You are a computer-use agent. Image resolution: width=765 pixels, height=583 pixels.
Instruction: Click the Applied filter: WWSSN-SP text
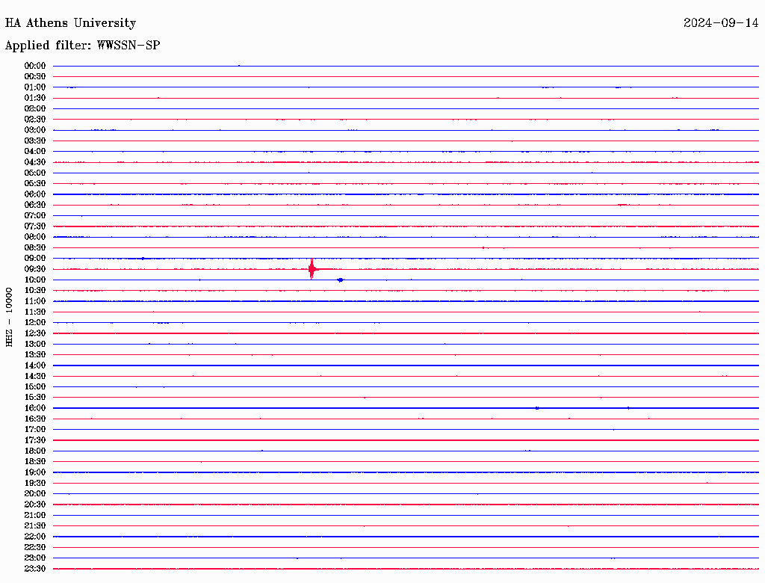point(82,46)
